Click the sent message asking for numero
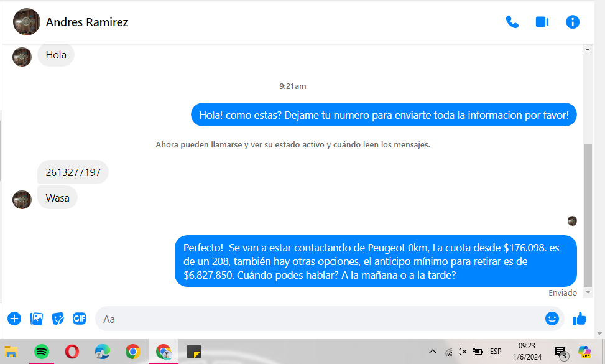605x364 pixels. pyautogui.click(x=384, y=114)
